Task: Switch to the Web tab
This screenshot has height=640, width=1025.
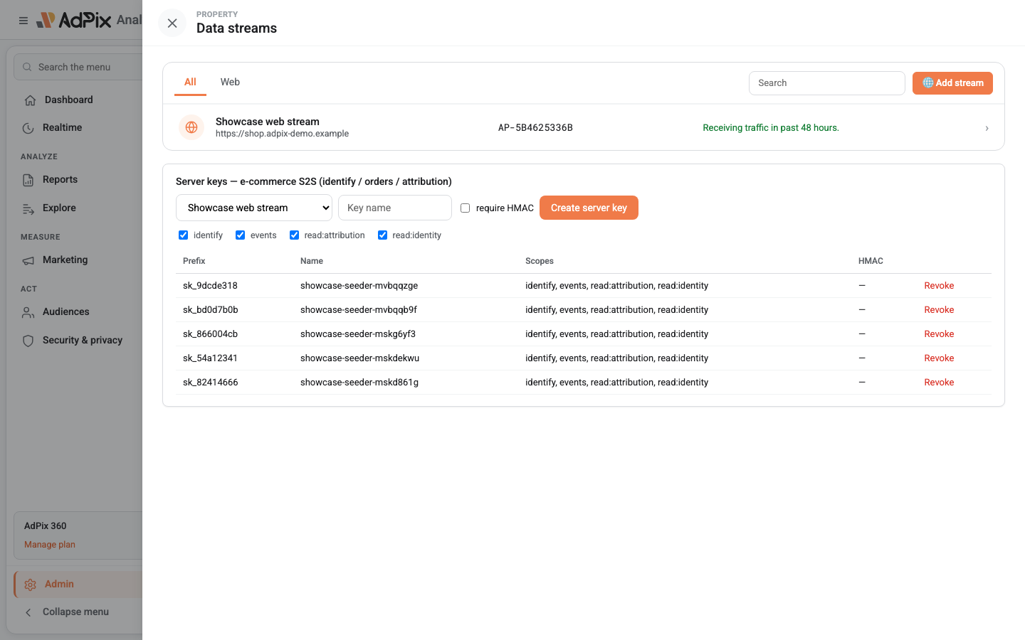Action: (230, 82)
